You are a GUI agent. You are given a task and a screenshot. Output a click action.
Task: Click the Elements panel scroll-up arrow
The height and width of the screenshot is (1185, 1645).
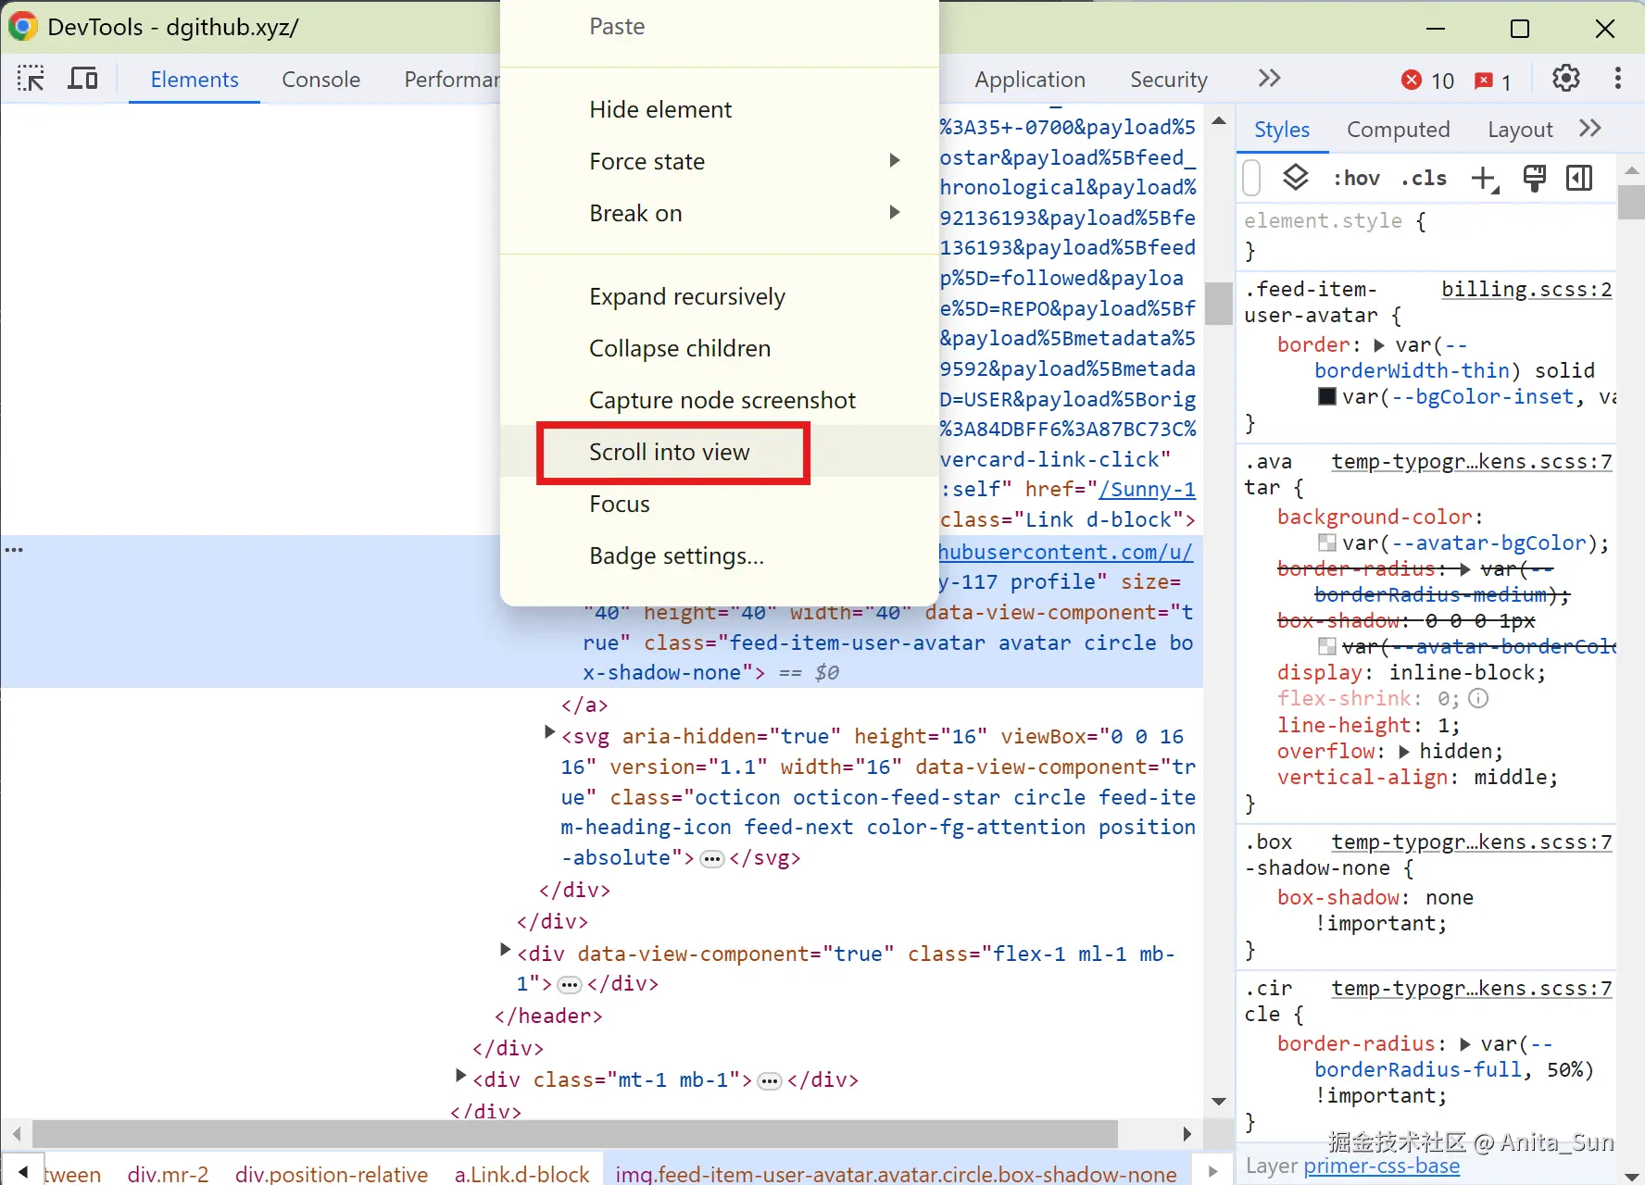[1219, 121]
